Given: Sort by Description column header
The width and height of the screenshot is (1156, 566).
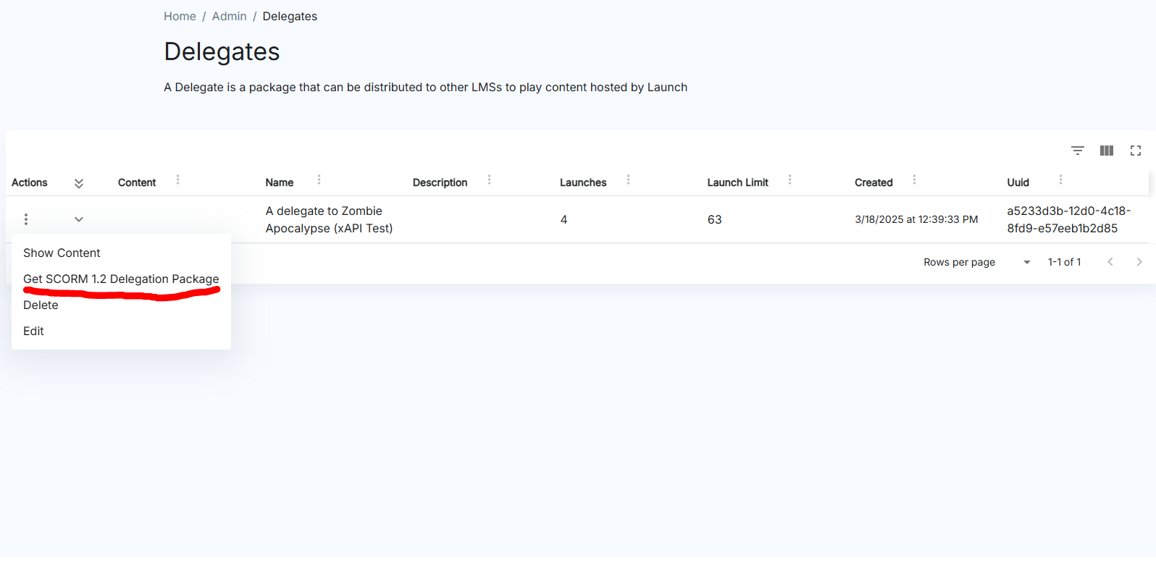Looking at the screenshot, I should 440,182.
